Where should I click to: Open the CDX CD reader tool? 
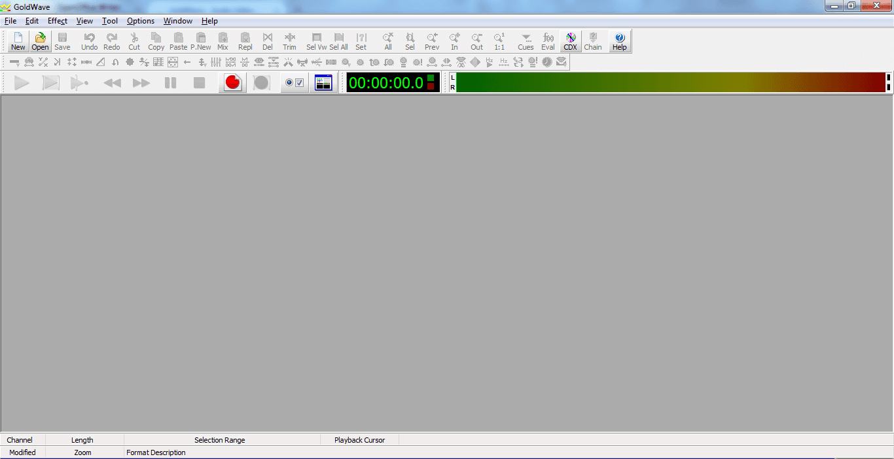coord(571,41)
